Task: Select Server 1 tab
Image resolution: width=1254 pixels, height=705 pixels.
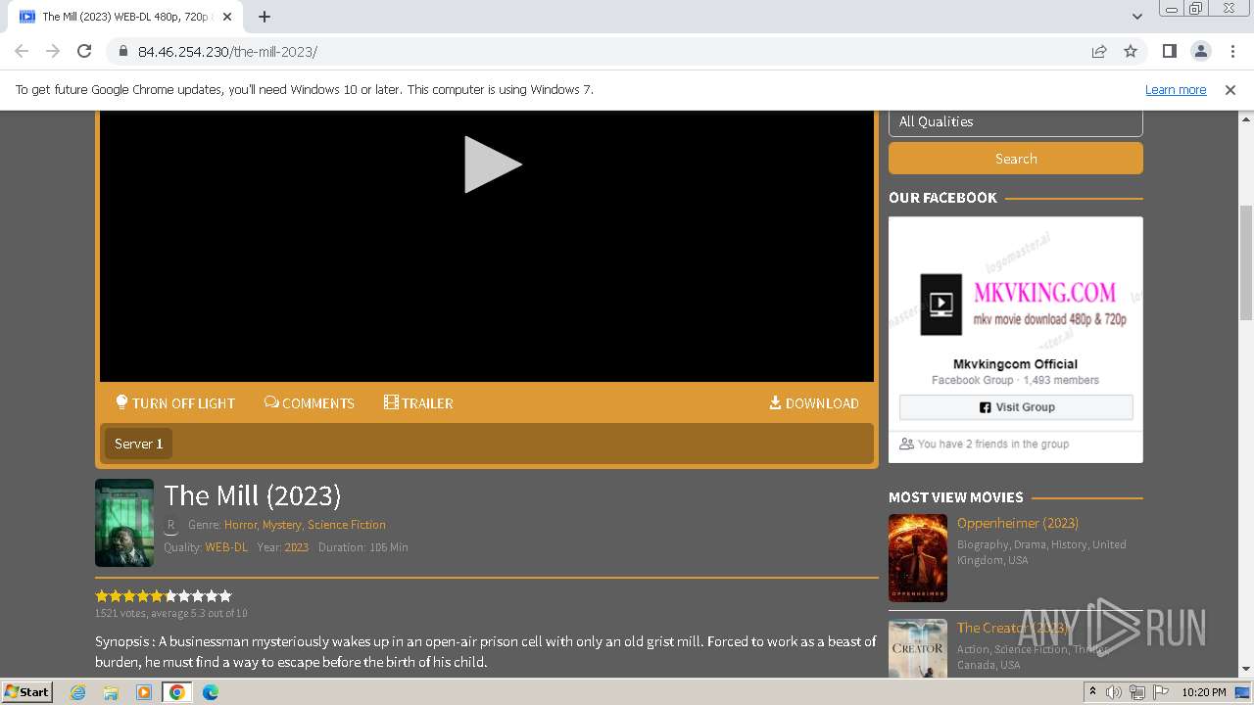Action: click(x=138, y=444)
